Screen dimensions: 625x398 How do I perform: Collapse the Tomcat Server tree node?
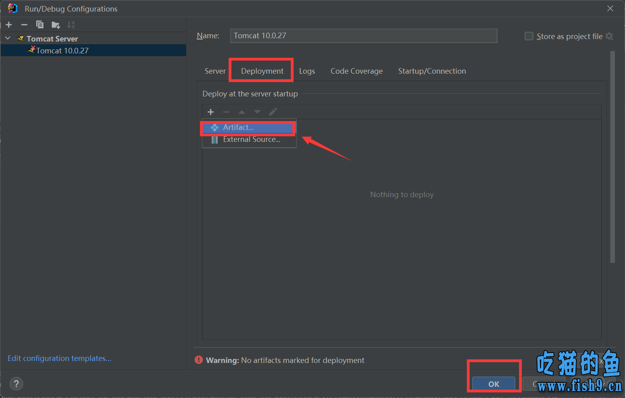click(x=8, y=38)
